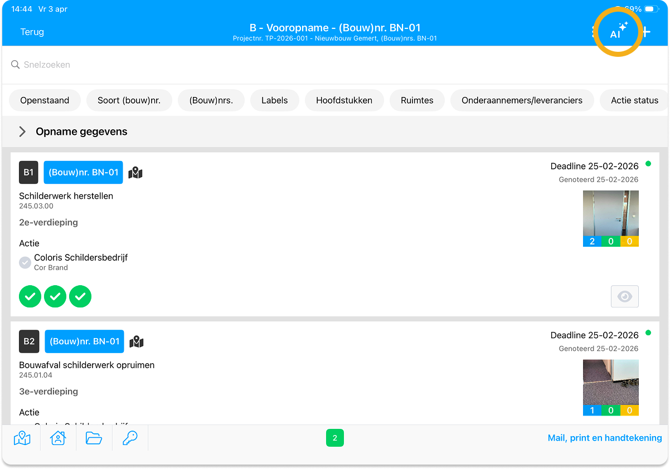The height and width of the screenshot is (469, 670).
Task: Select the Ruimtes filter chip
Action: (x=417, y=100)
